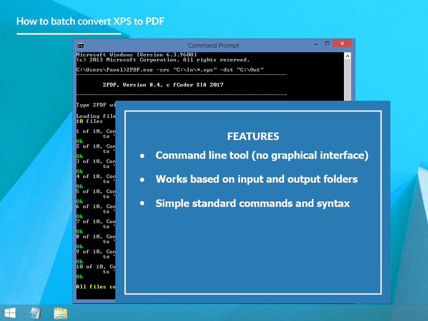Click 'Simple standard commands and syntax' bullet
The height and width of the screenshot is (321, 428).
252,204
